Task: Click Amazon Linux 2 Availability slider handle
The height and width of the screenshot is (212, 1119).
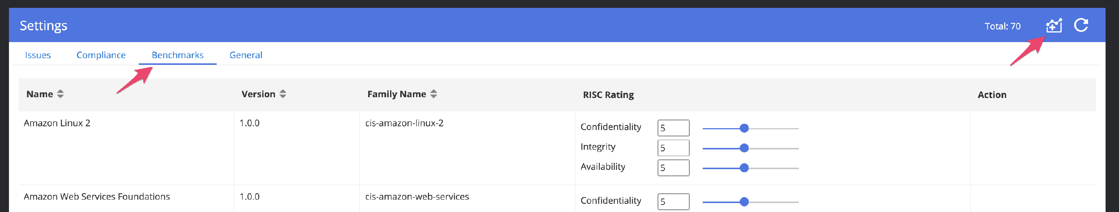Action: click(x=744, y=168)
